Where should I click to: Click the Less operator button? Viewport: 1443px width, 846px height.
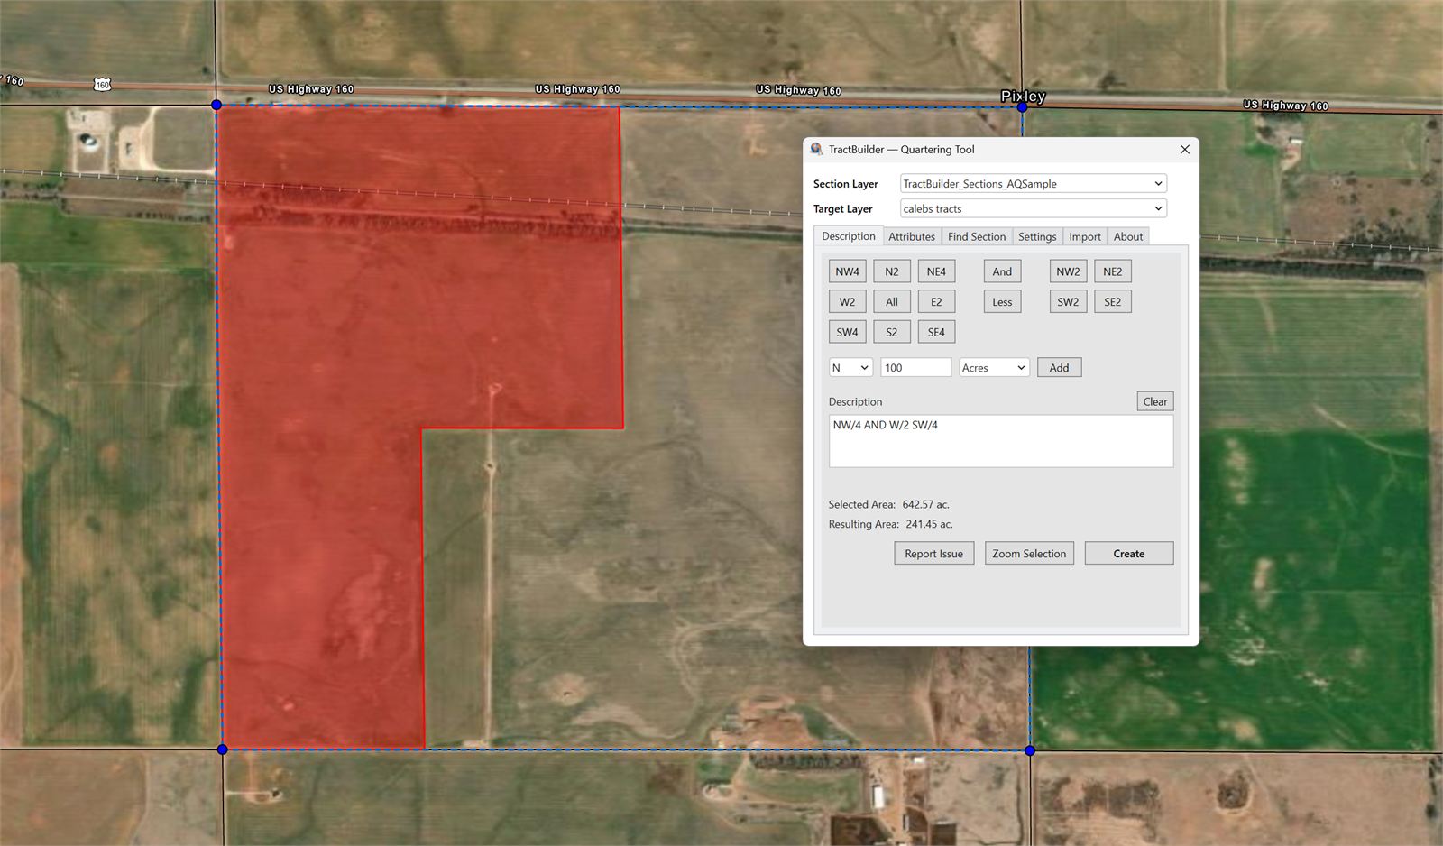click(x=1001, y=301)
